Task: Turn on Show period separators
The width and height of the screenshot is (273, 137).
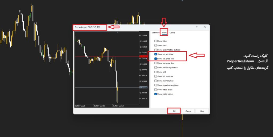Action: pos(156,67)
